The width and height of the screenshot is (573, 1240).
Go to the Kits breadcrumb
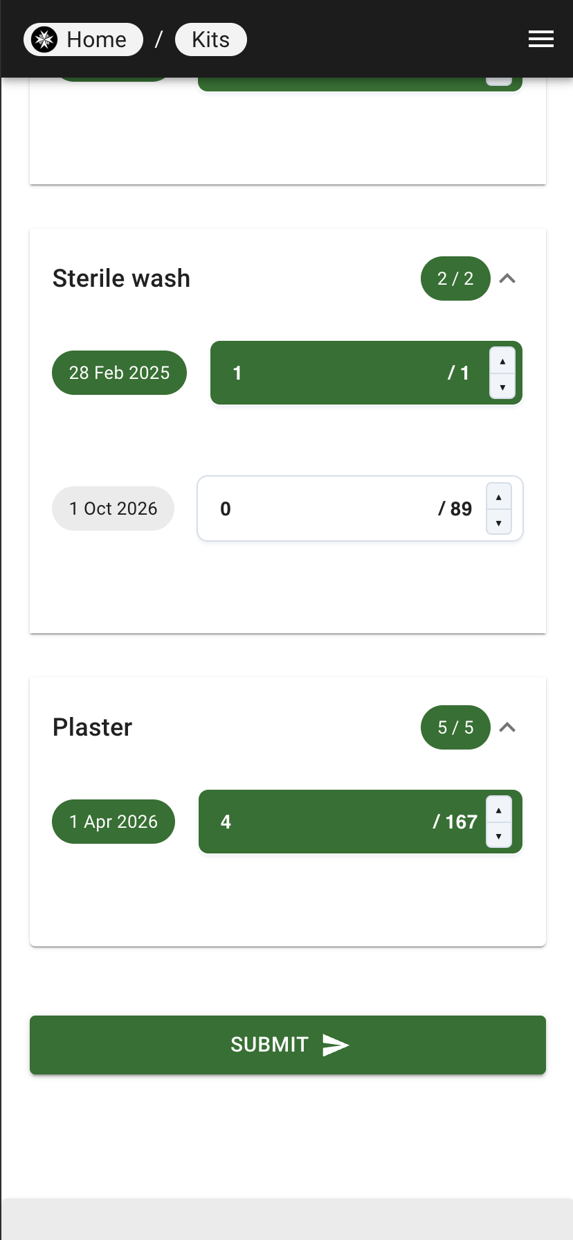click(210, 39)
